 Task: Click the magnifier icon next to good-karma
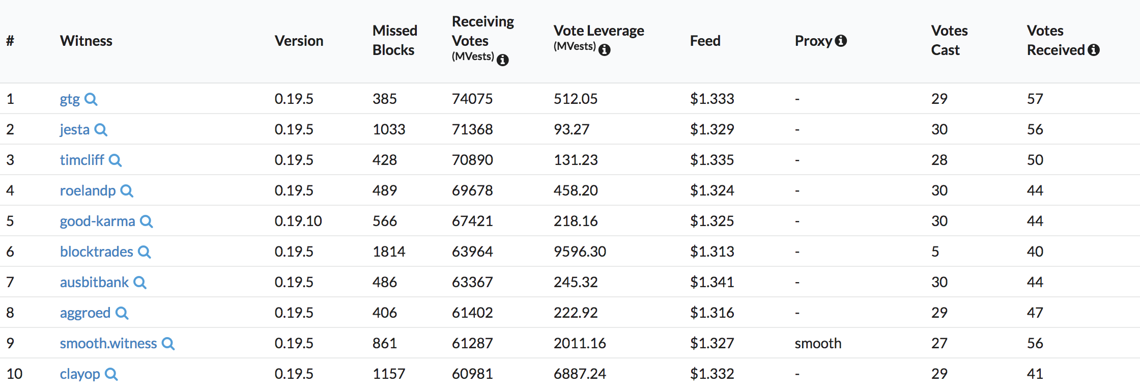(x=147, y=221)
